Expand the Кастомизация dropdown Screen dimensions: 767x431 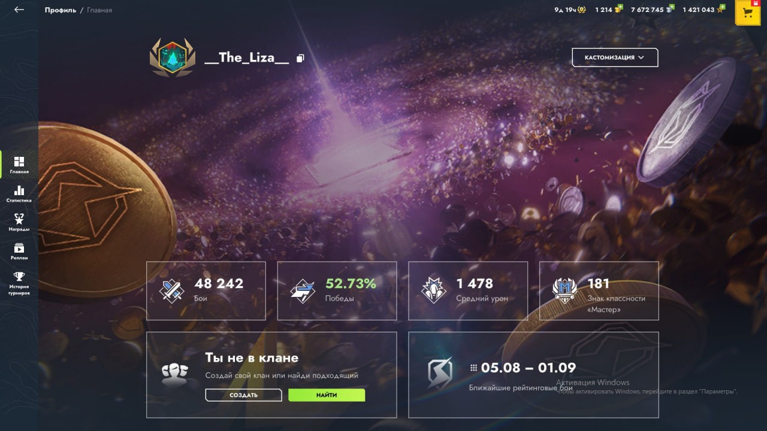pyautogui.click(x=615, y=57)
